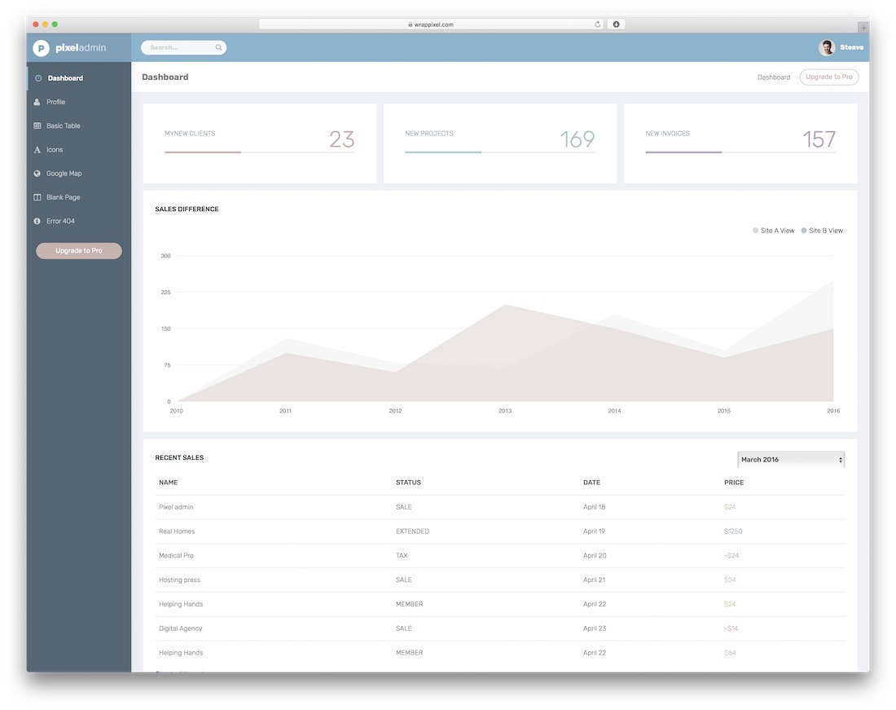Toggle Site B View legend item
Screen dimensions: 896x710
[x=822, y=231]
